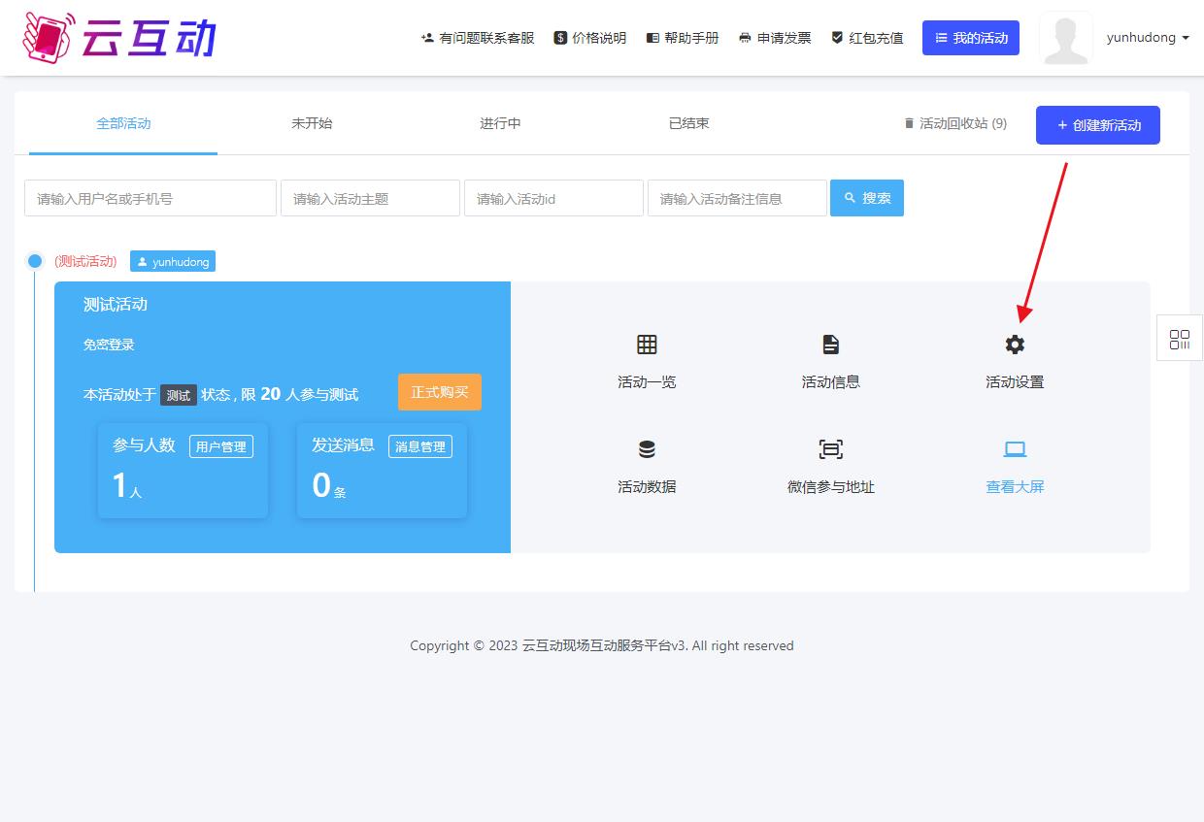The height and width of the screenshot is (822, 1204).
Task: Open 用户管理 from the activity card
Action: coord(221,446)
